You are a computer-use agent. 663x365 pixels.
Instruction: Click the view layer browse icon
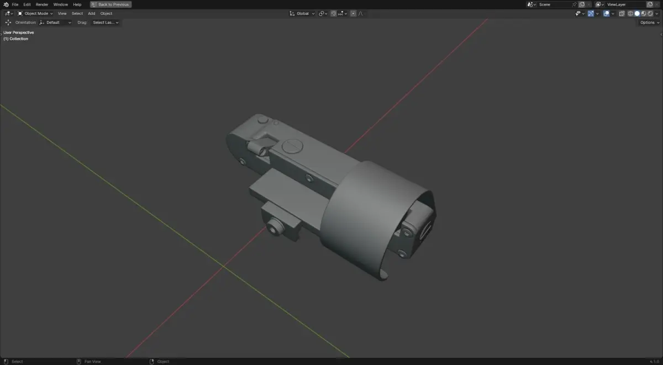pos(599,4)
